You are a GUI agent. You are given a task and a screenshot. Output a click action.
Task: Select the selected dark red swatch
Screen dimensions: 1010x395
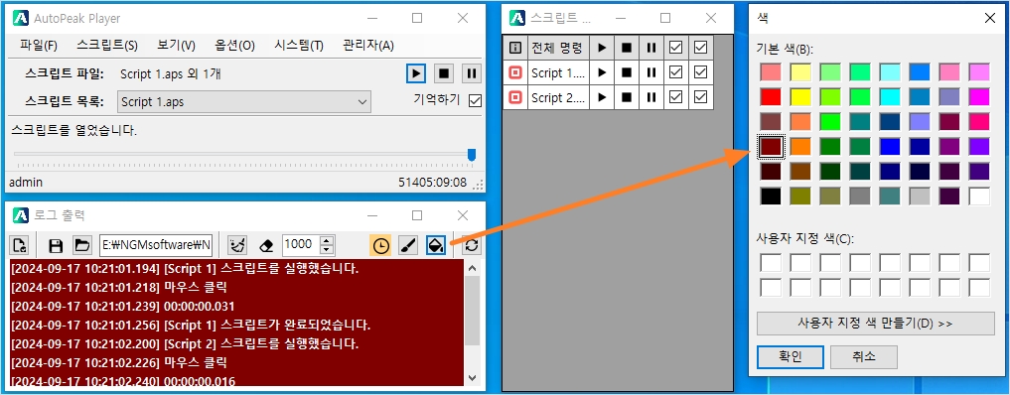click(x=771, y=147)
